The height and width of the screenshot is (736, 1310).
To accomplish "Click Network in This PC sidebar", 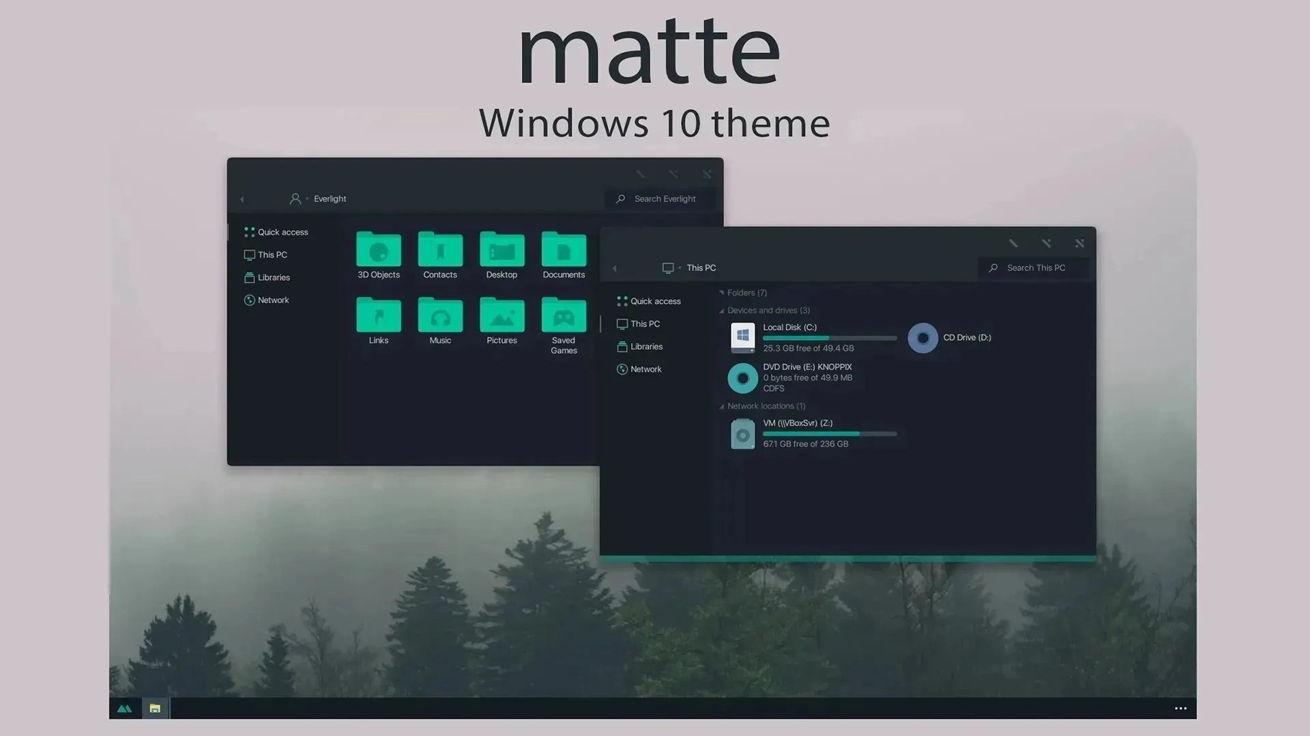I will (x=645, y=369).
